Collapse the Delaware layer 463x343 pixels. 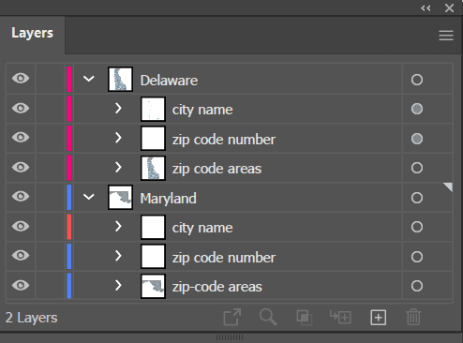click(x=89, y=79)
